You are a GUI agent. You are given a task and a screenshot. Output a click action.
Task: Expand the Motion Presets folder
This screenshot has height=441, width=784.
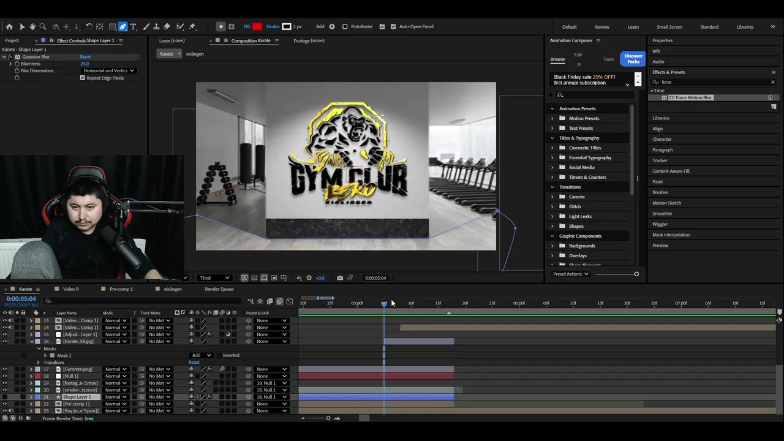[x=552, y=118]
